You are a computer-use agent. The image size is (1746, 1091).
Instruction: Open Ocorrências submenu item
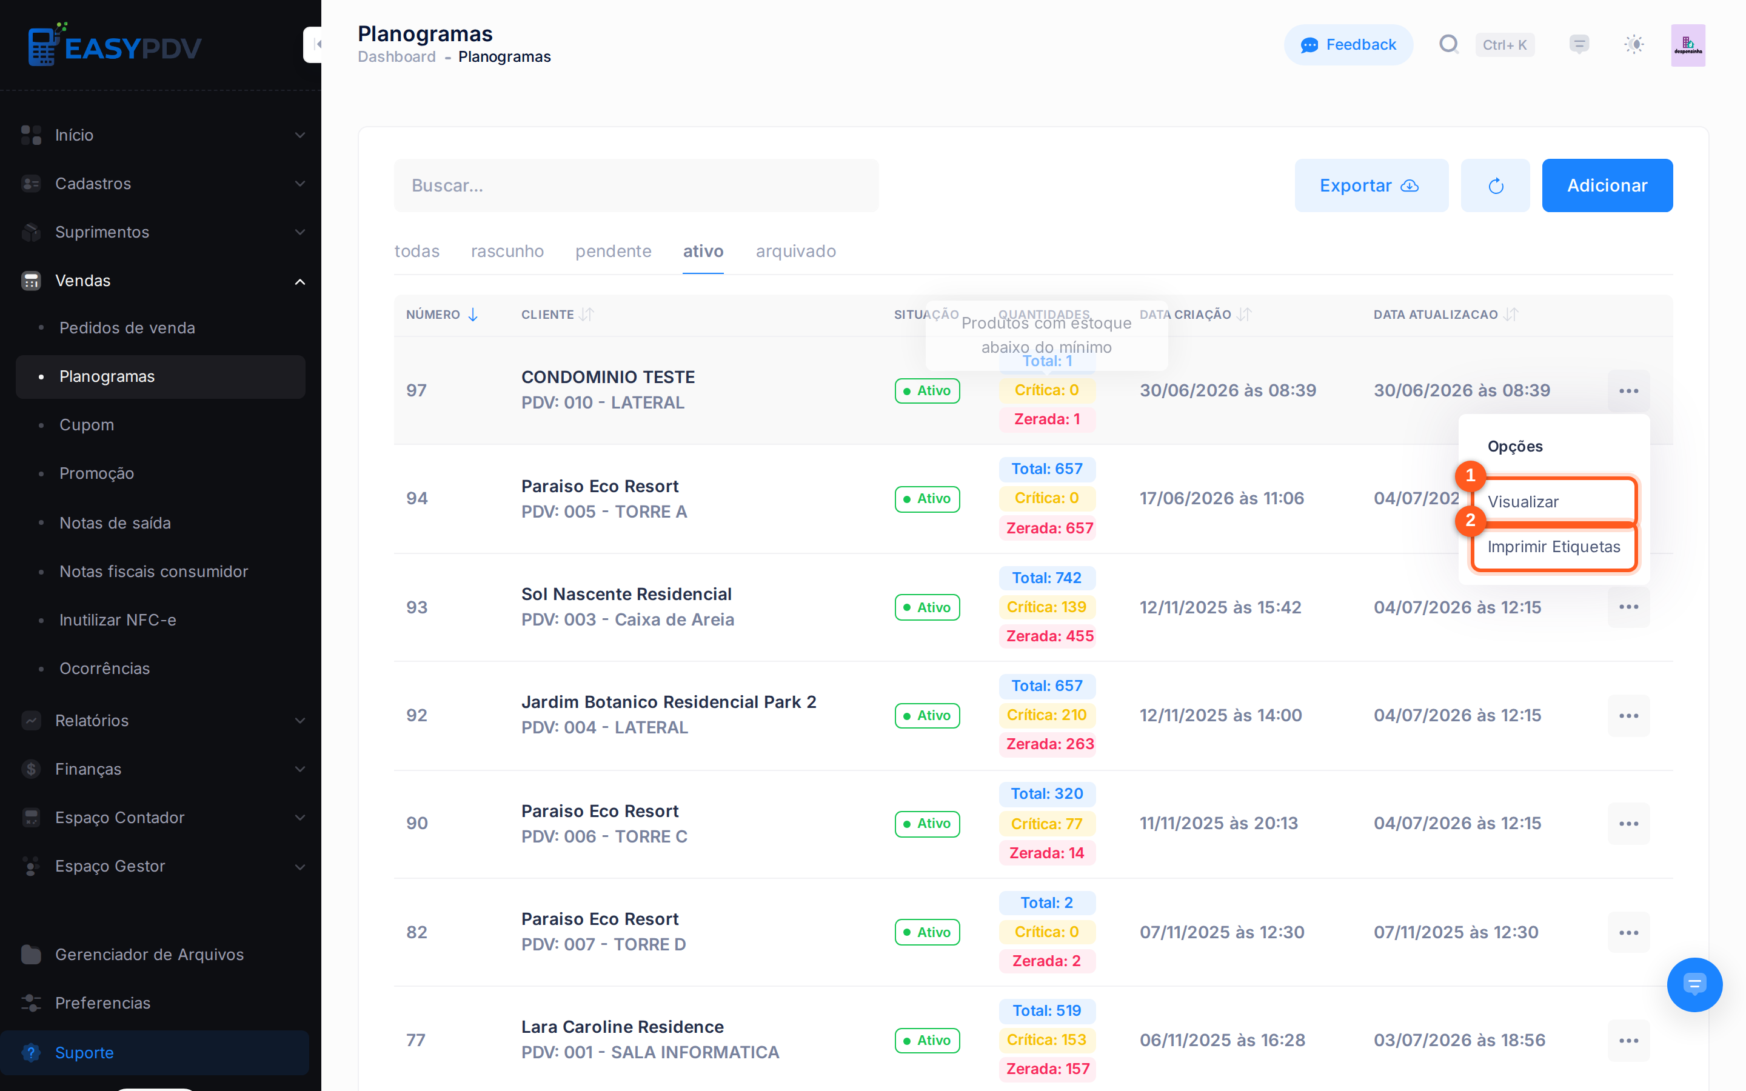160,668
